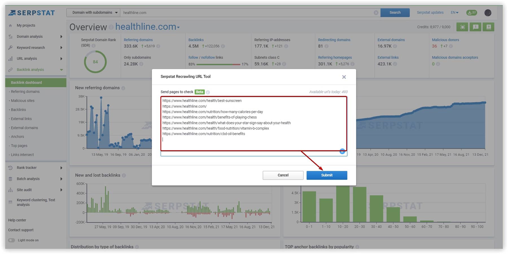Viewport: 508px width, 254px height.
Task: Open Referring domains in the sidebar
Action: coord(25,92)
